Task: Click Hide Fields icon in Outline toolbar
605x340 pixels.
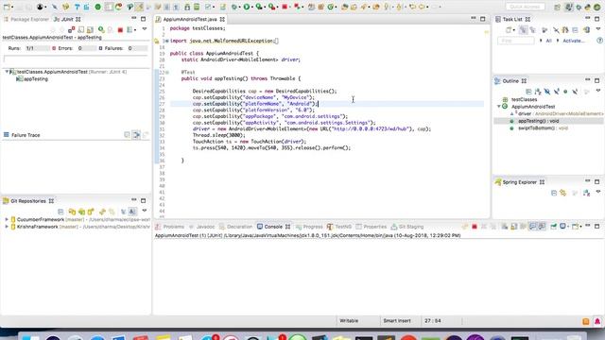Action: point(547,92)
